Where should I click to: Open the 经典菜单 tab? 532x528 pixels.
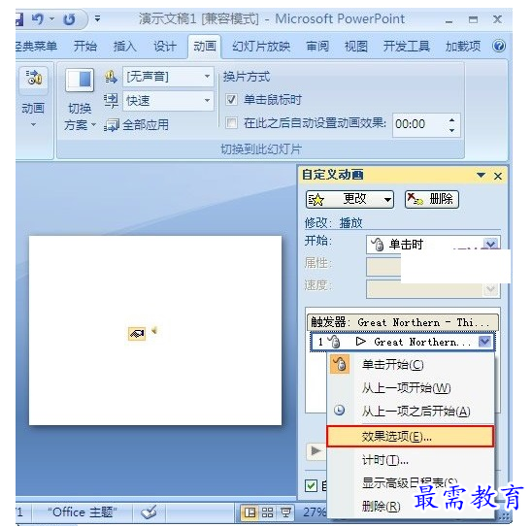click(x=36, y=46)
